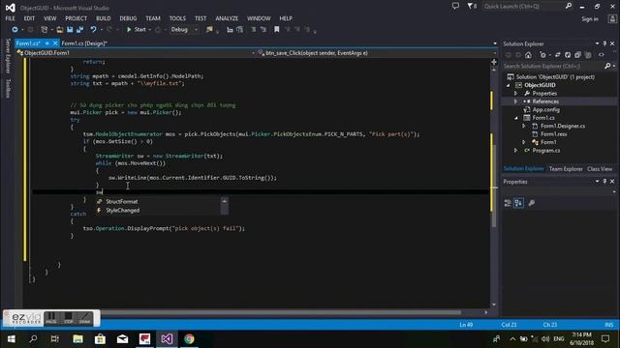Open the DEBUG menu

click(128, 18)
